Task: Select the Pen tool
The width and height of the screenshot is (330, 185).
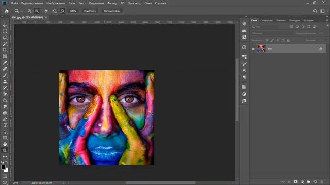Action: point(5,119)
